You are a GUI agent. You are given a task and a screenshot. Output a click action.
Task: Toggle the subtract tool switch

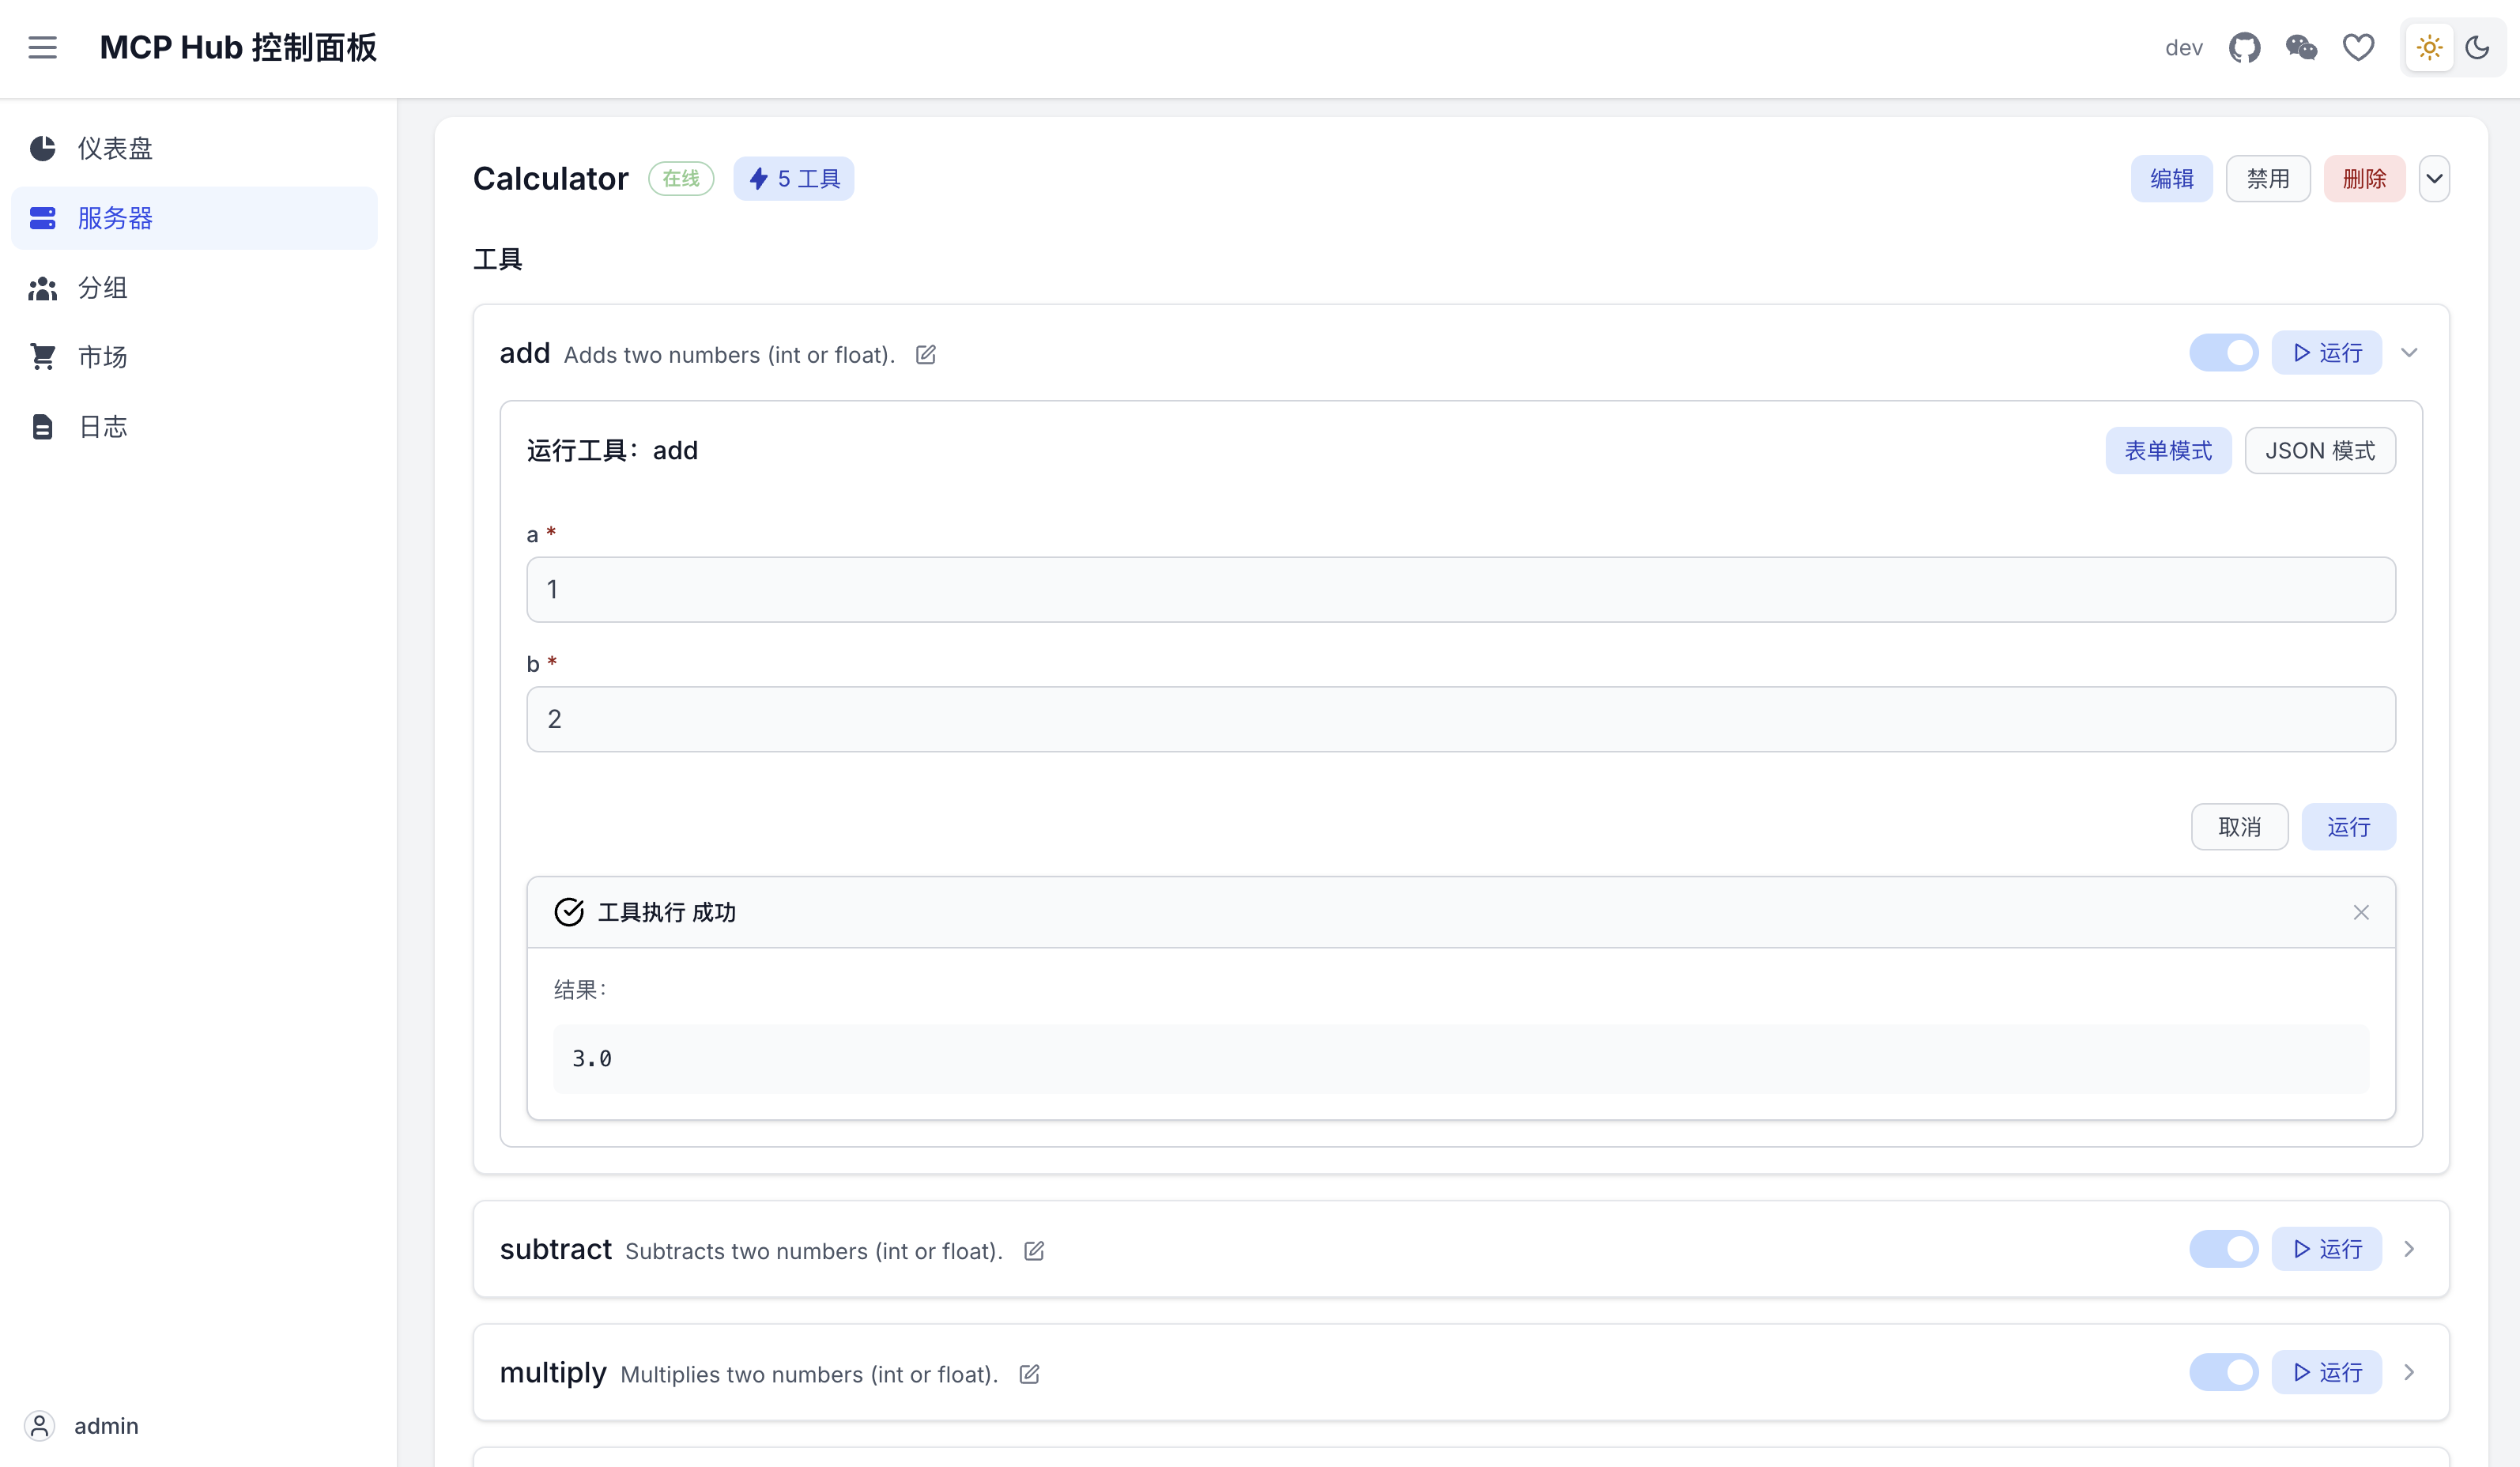click(2223, 1249)
